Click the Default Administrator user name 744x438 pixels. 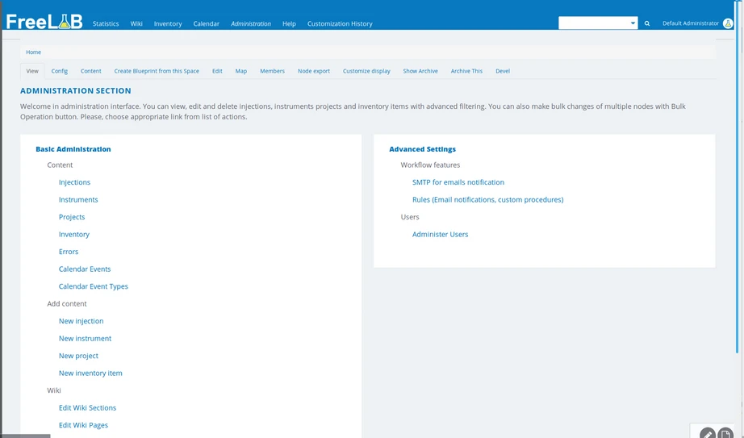click(x=691, y=23)
